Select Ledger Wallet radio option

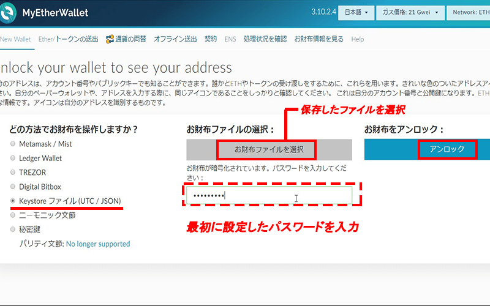pos(13,158)
